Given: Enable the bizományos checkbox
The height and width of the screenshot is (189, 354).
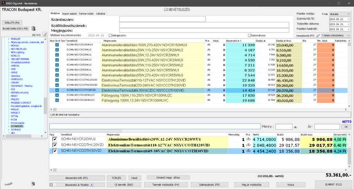Looking at the screenshot, I should point(249,35).
